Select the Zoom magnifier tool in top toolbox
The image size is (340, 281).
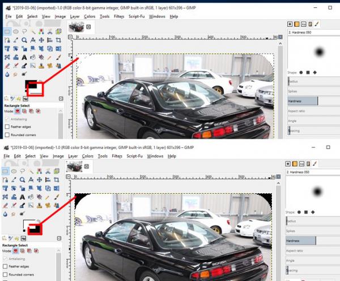tap(24, 40)
